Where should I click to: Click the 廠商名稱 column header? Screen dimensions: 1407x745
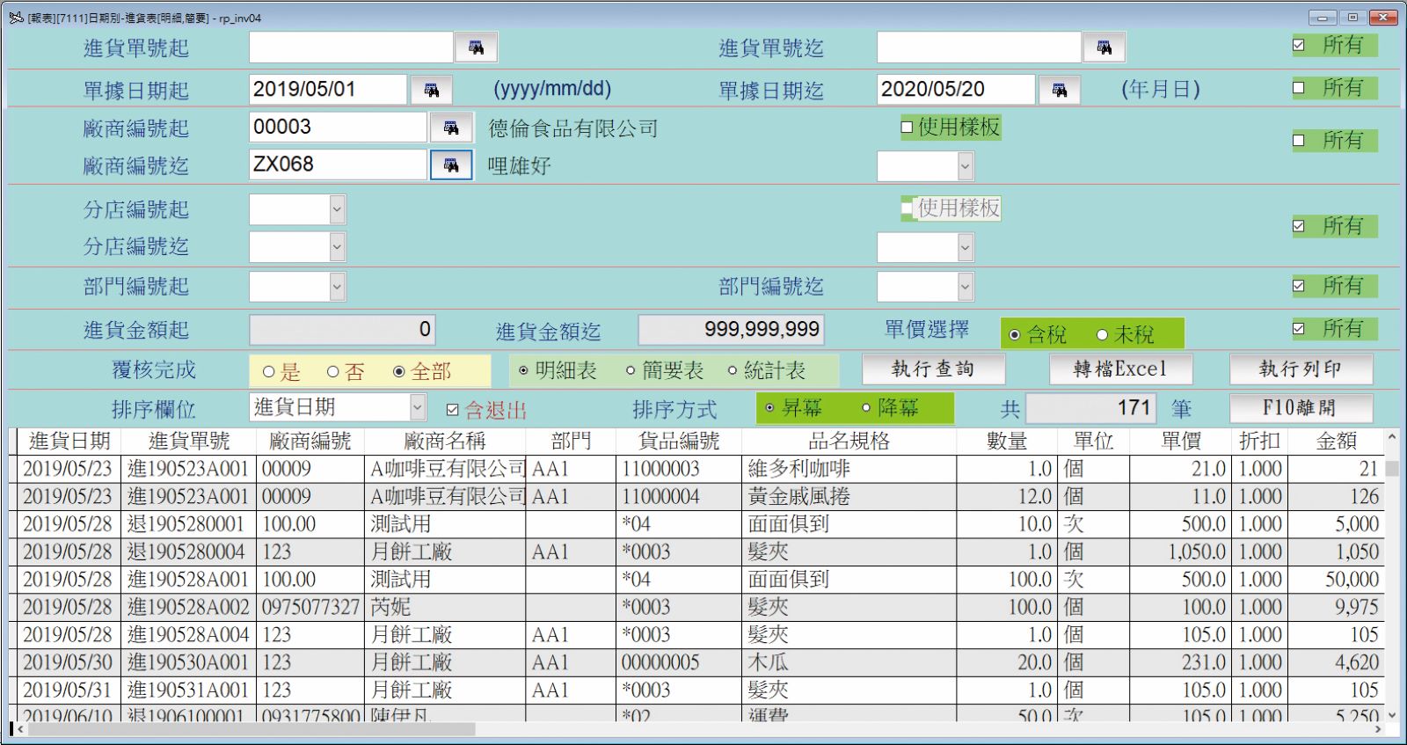click(x=444, y=442)
